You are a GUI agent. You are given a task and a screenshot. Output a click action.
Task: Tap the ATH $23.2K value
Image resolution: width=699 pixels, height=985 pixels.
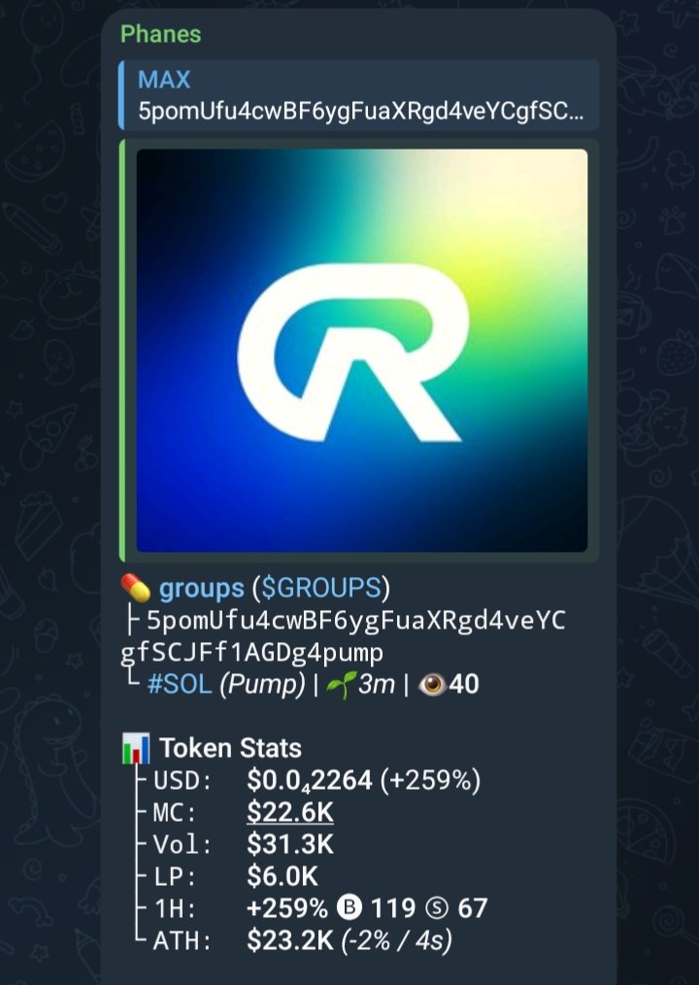290,940
